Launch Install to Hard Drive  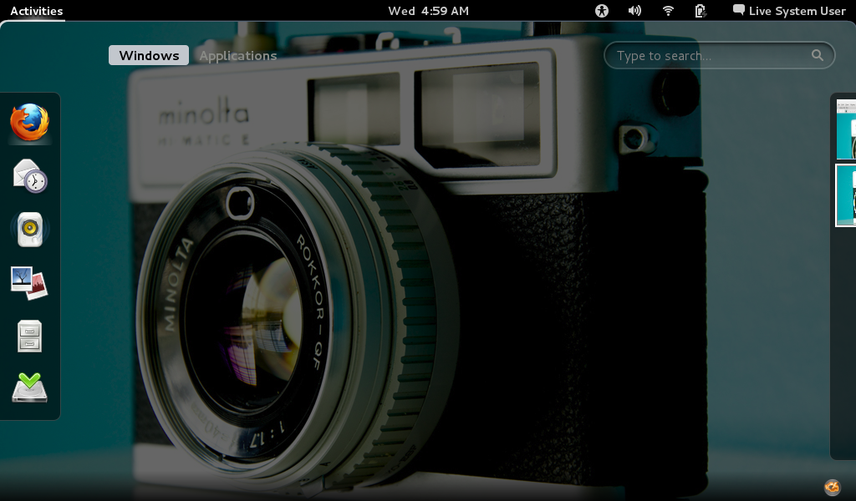click(29, 387)
